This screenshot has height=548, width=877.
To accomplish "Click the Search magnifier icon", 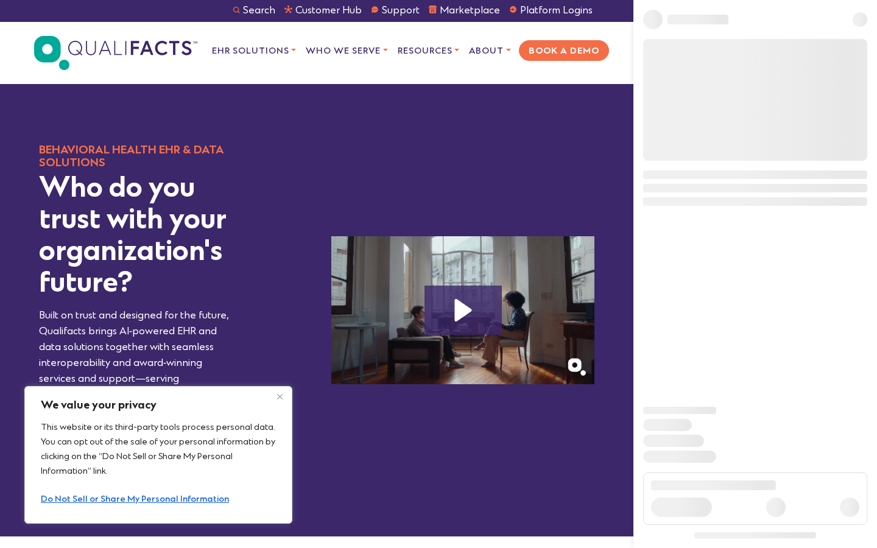I will click(x=236, y=10).
